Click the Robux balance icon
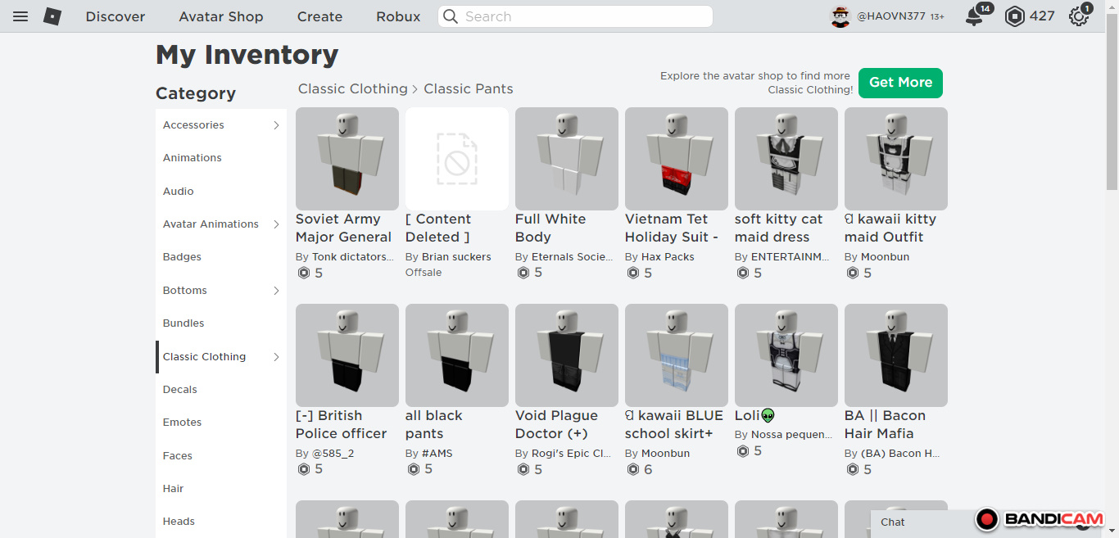This screenshot has width=1119, height=538. (1015, 16)
